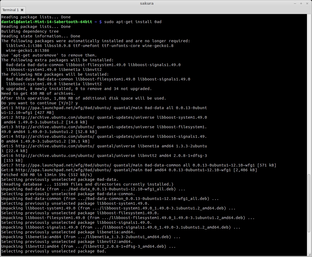The width and height of the screenshot is (312, 257).
Task: Click the 'Unpacking libboost-system1.49.0' line
Action: tap(118, 208)
